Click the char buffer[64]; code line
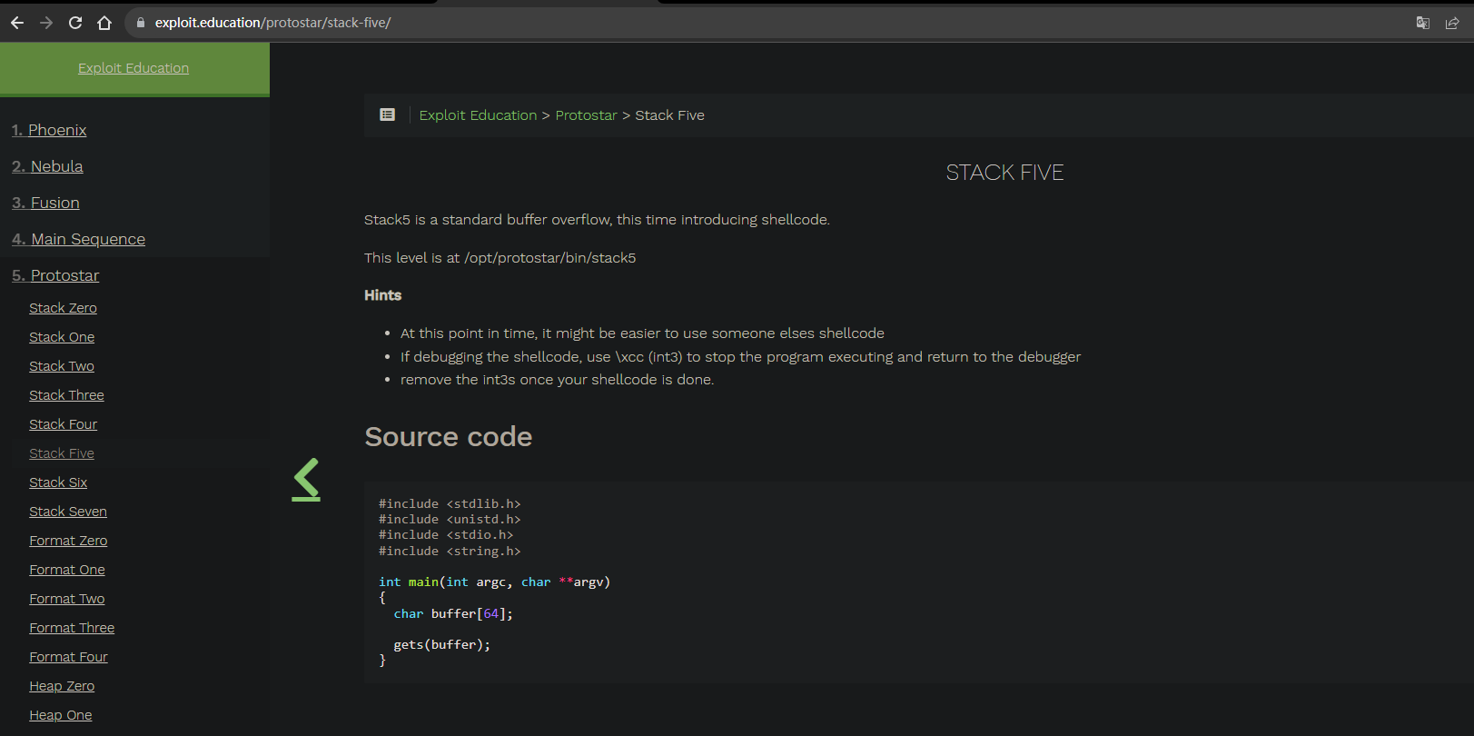 coord(453,614)
